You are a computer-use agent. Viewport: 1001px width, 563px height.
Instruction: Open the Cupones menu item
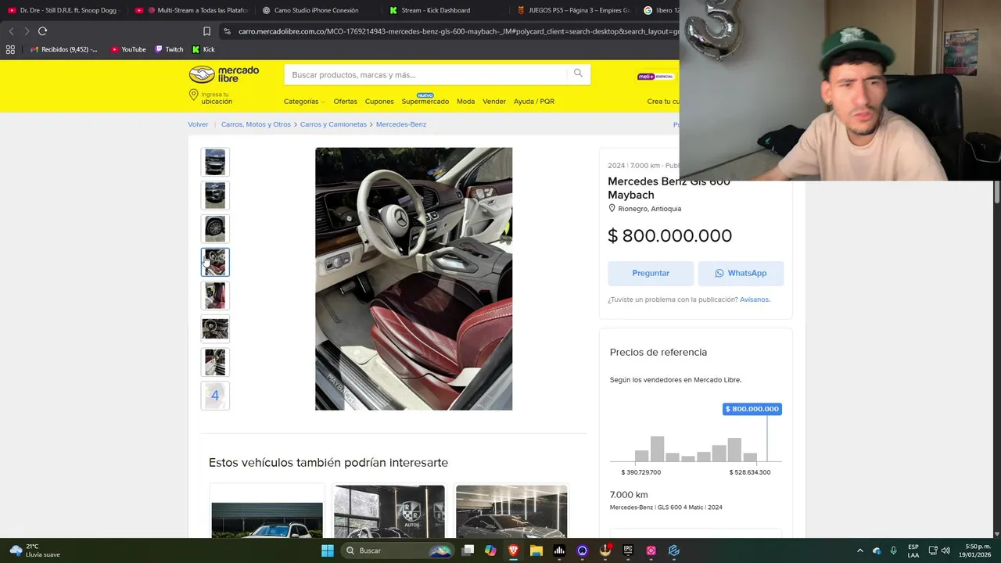tap(379, 102)
